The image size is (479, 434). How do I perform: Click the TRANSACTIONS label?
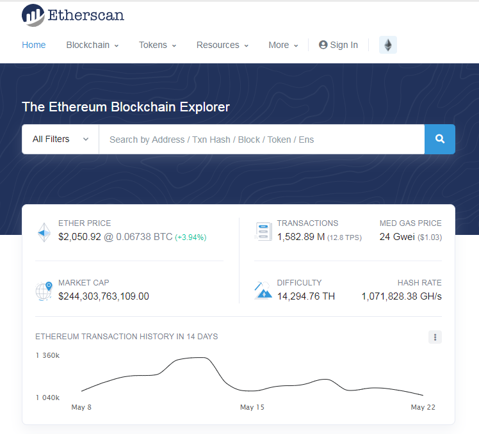307,223
